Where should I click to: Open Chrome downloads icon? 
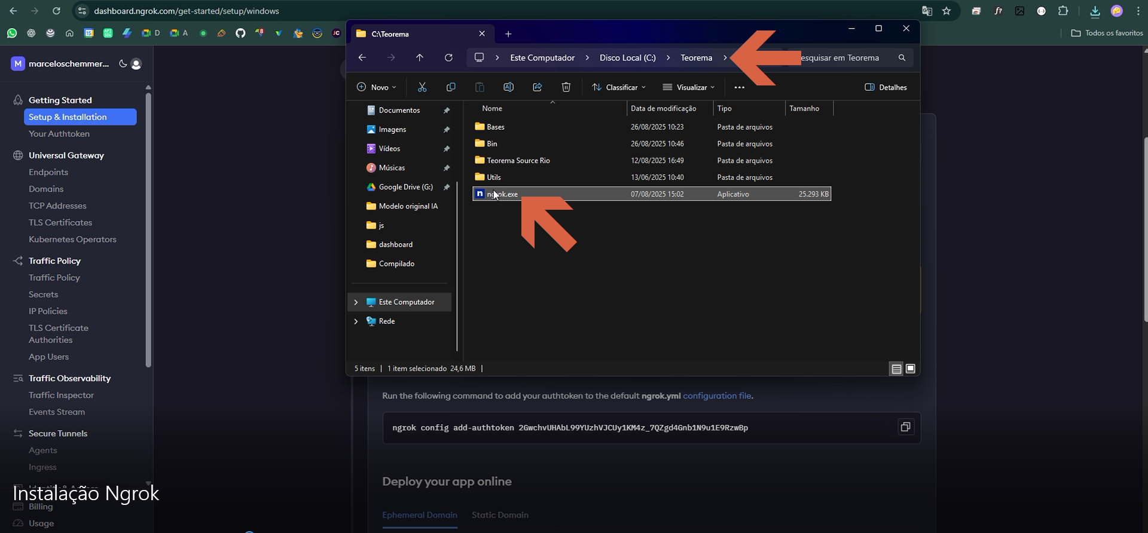tap(1095, 11)
